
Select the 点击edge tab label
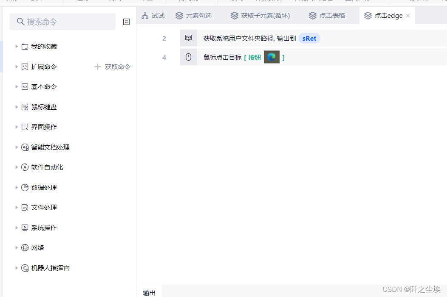[388, 16]
